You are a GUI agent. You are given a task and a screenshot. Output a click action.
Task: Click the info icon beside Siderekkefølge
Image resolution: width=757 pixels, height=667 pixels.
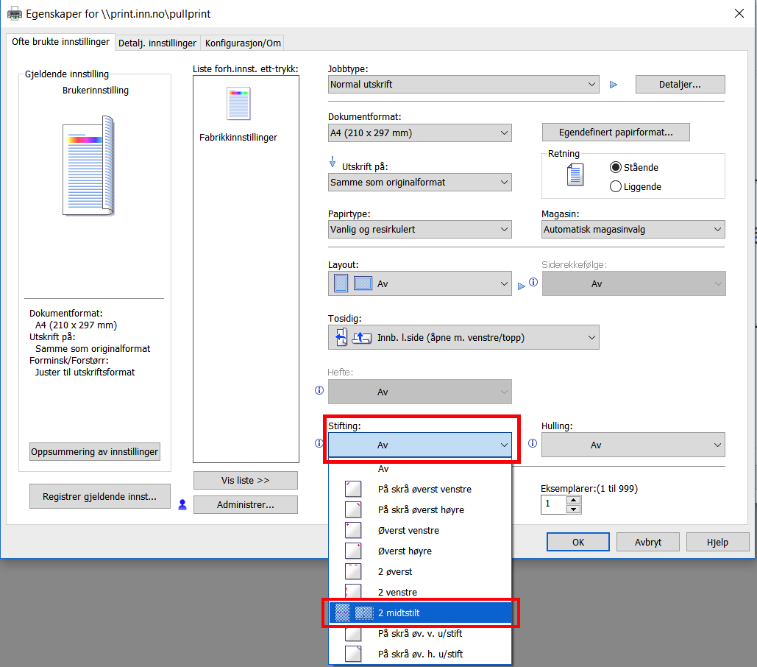point(533,283)
